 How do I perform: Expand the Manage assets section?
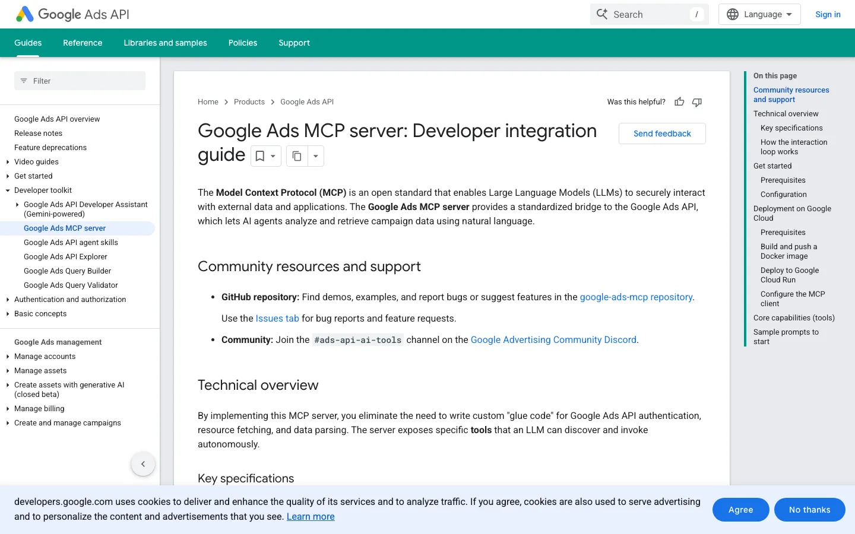tap(8, 371)
